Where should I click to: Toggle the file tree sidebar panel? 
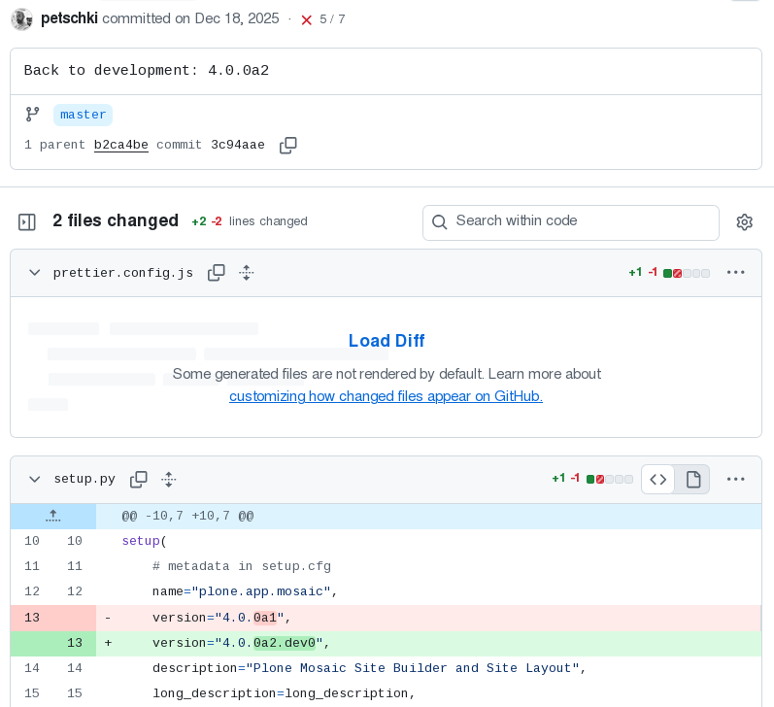click(x=27, y=222)
